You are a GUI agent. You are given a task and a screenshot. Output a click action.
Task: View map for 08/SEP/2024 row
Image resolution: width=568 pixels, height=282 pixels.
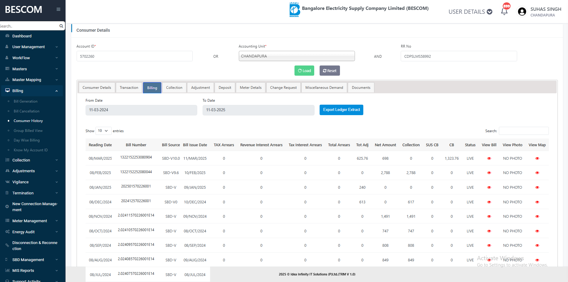tap(537, 246)
